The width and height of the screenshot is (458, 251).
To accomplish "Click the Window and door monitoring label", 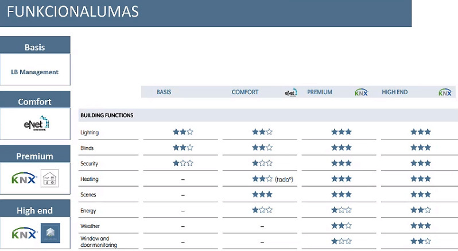I will tap(99, 242).
